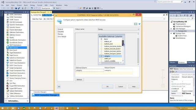This screenshot has height=110, width=196.
Task: Open the Debug menu
Action: 32,5
